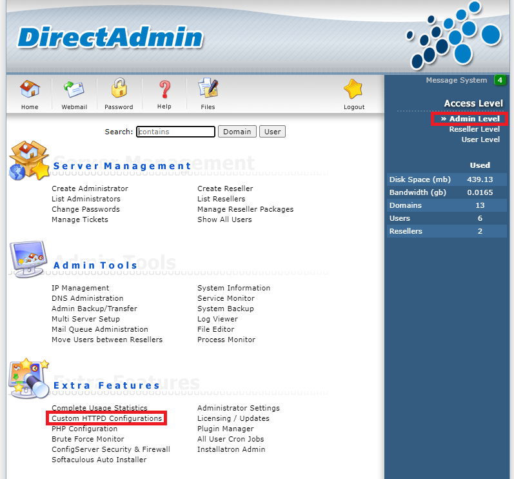Open the Home house icon
514x479 pixels.
(x=30, y=88)
